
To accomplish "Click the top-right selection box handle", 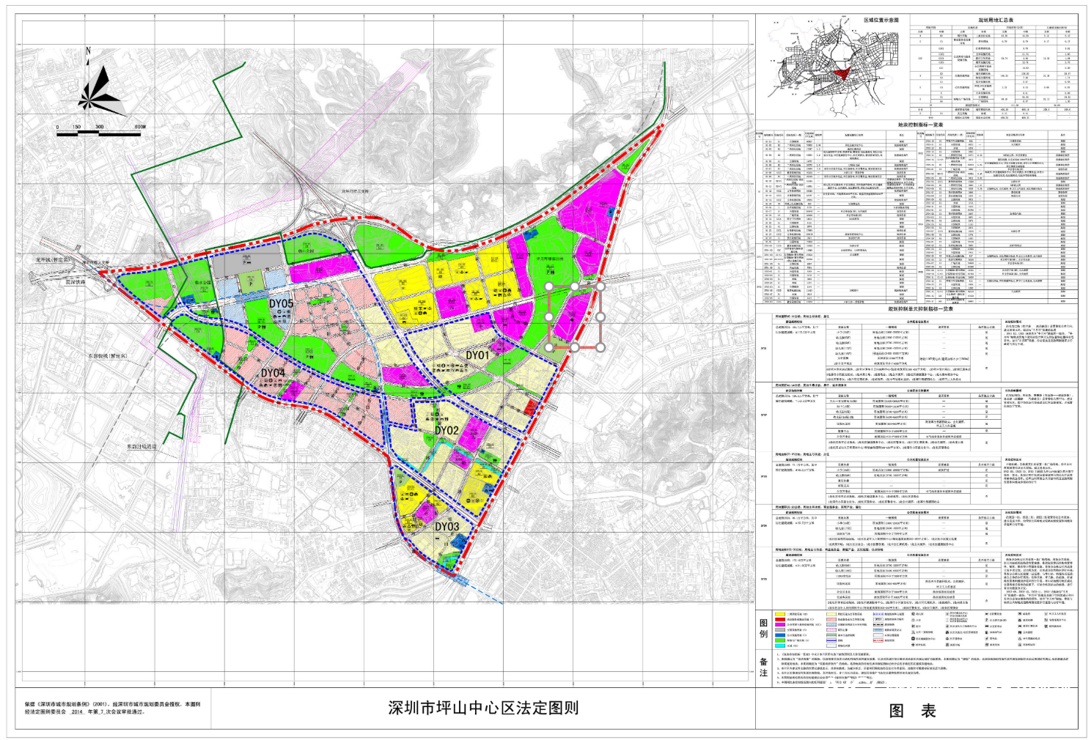I will click(x=600, y=287).
